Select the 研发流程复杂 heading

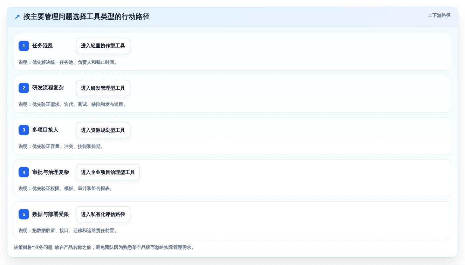coord(48,88)
